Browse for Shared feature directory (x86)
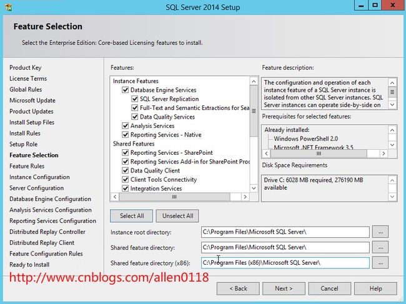Image resolution: width=406 pixels, height=304 pixels. [380, 263]
